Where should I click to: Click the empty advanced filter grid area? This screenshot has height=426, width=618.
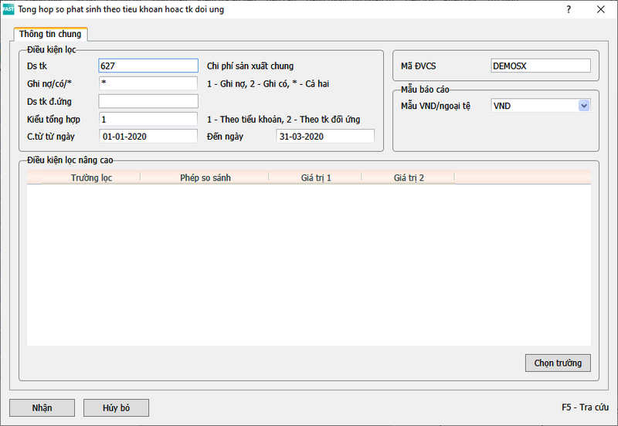pos(309,262)
